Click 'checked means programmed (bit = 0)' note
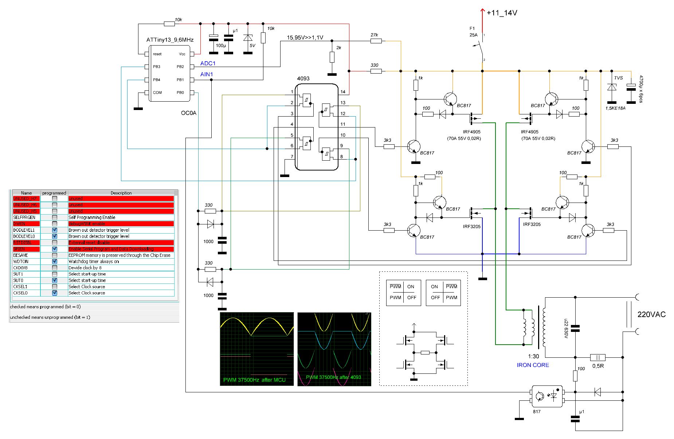The height and width of the screenshot is (439, 674). (x=45, y=307)
